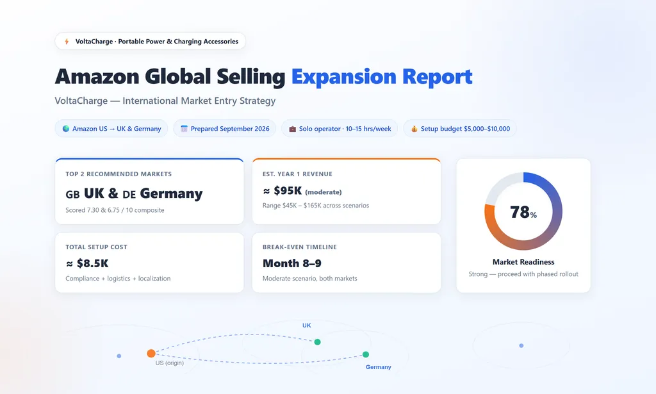Open the Total Setup Cost card
Viewport: 656px width, 394px height.
click(x=149, y=263)
